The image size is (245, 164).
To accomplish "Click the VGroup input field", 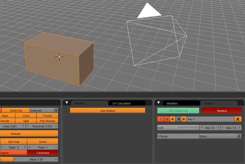I will [178, 136].
